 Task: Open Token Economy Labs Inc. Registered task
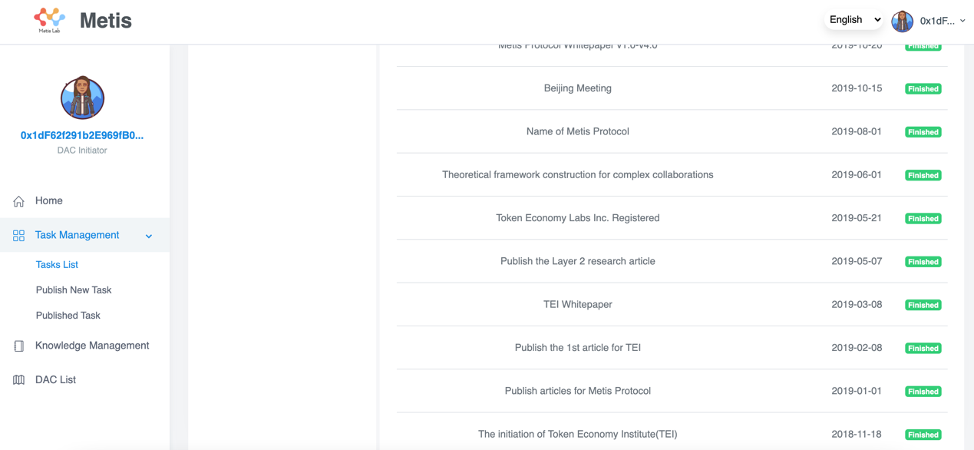(x=672, y=218)
